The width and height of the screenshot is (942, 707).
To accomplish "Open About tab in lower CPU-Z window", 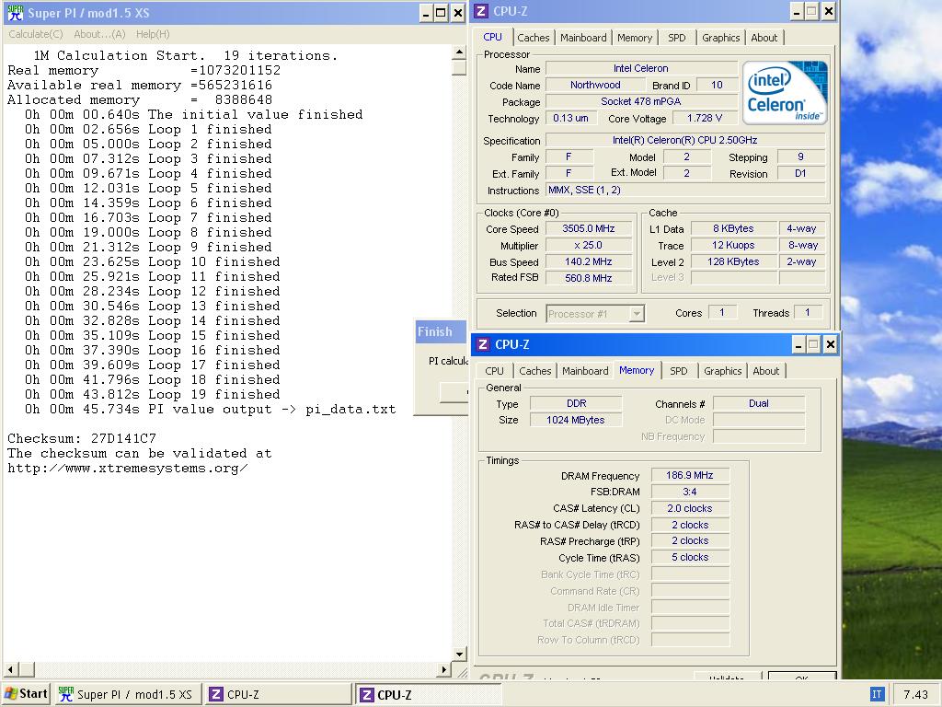I will [766, 371].
